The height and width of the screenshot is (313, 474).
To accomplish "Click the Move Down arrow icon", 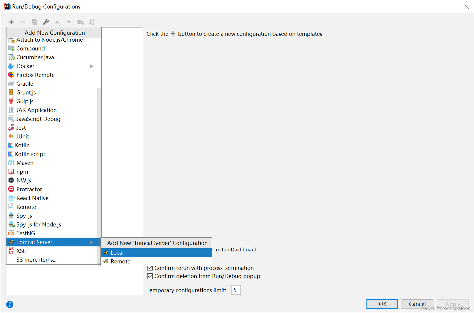I will pos(69,22).
